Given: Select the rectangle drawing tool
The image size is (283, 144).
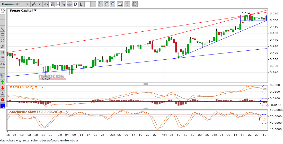Looking at the screenshot, I should click(3, 35).
